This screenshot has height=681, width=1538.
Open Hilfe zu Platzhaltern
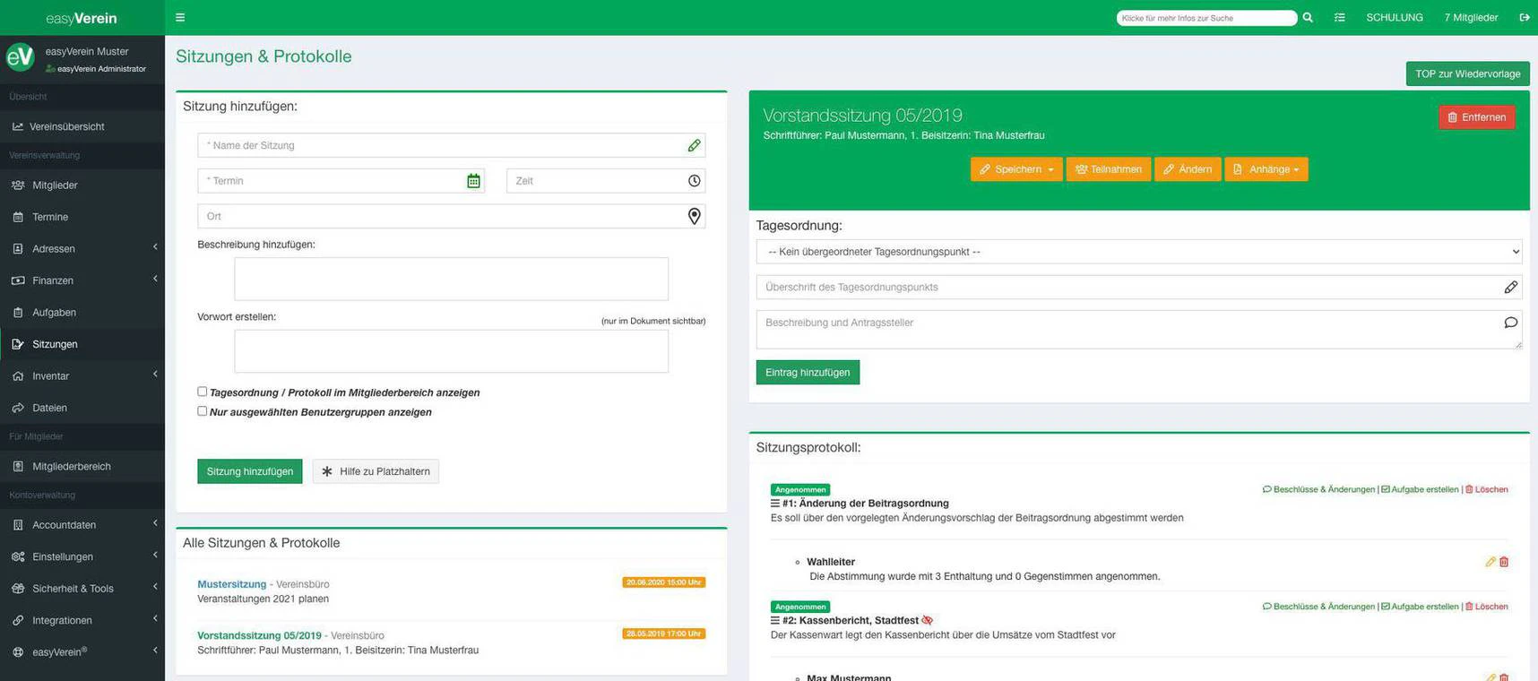[x=376, y=471]
